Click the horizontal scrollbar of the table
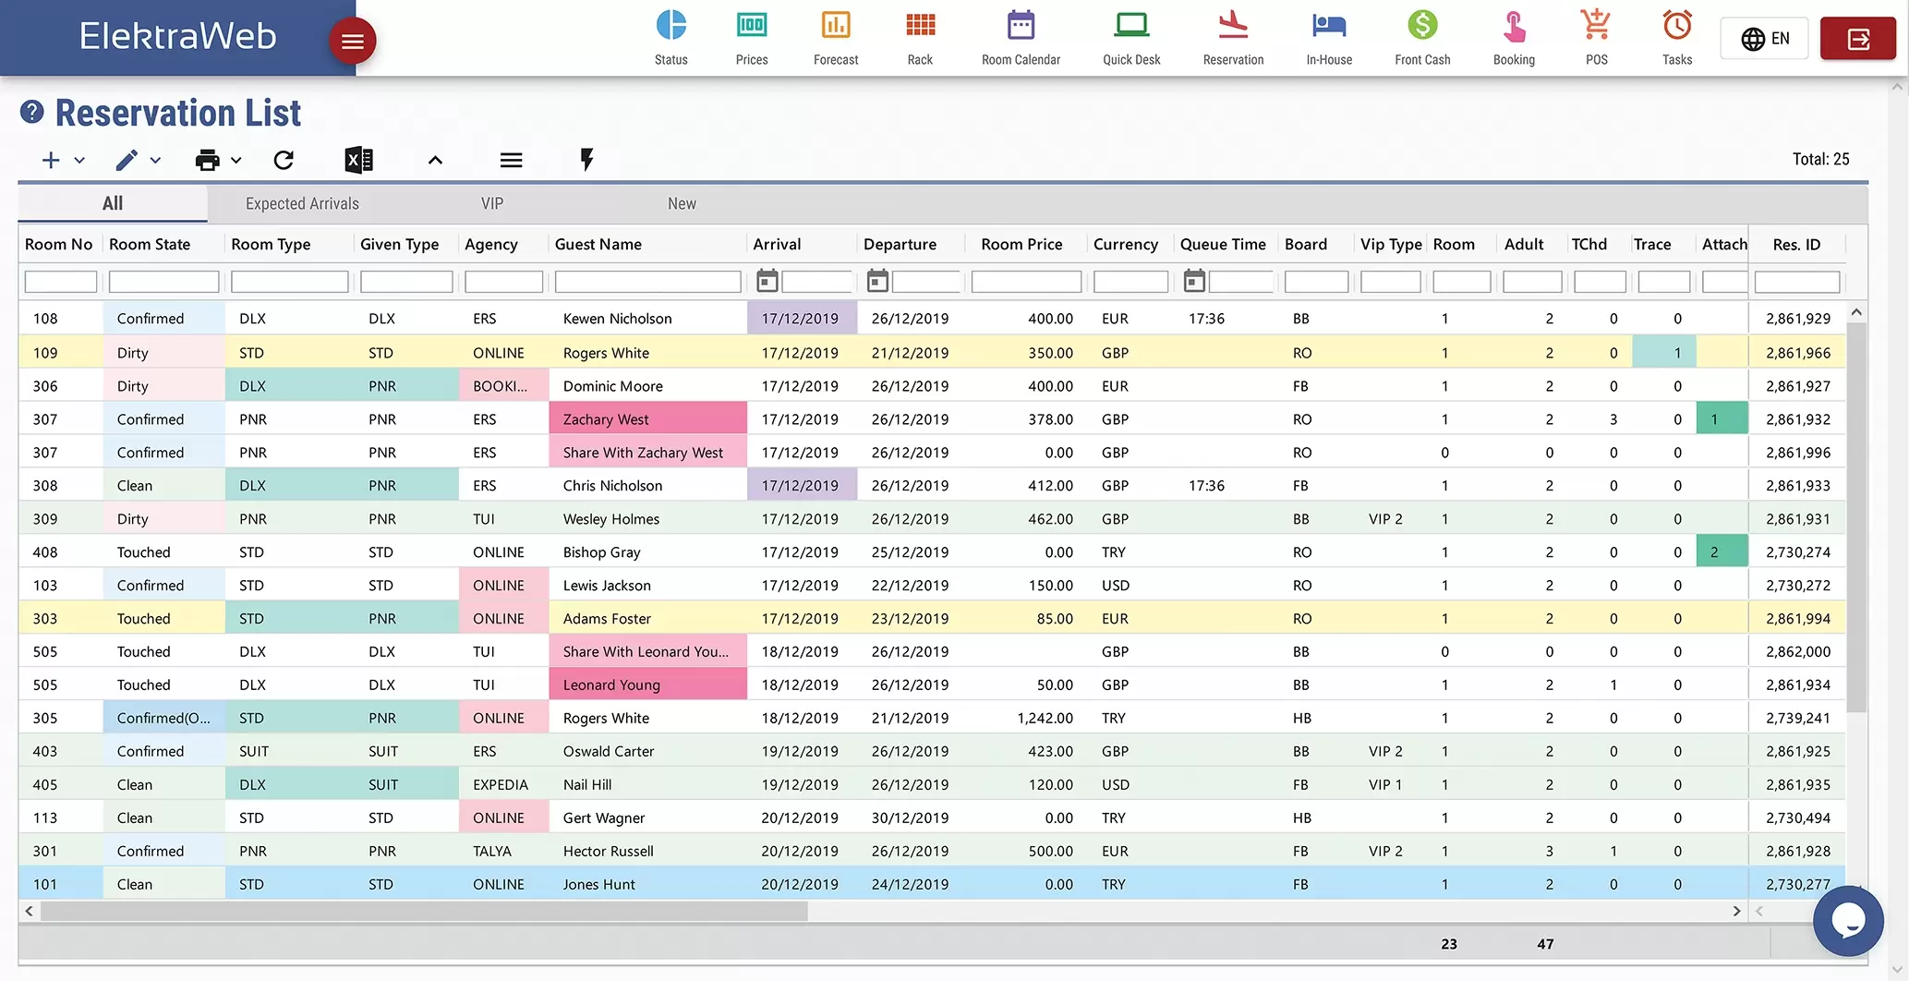 424,911
